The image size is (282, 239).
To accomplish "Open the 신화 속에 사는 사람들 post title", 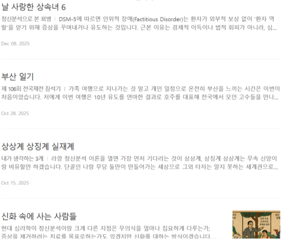I will click(x=39, y=216).
